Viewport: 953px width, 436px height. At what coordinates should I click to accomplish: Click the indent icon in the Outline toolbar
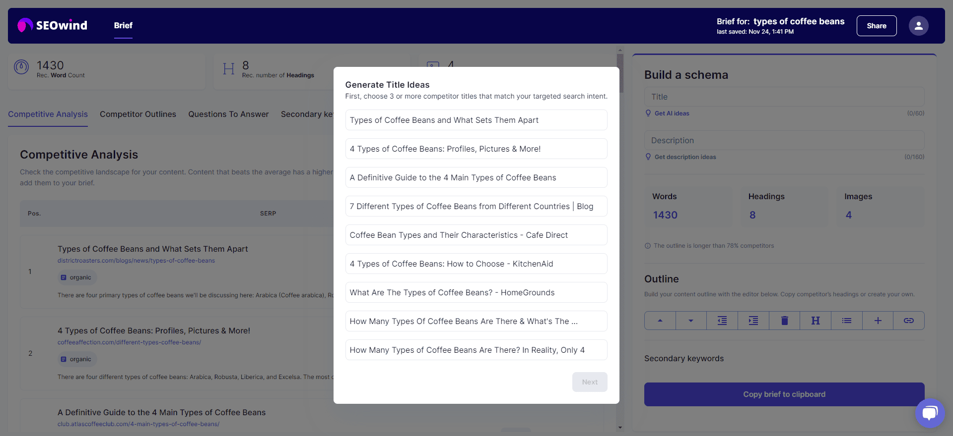753,321
